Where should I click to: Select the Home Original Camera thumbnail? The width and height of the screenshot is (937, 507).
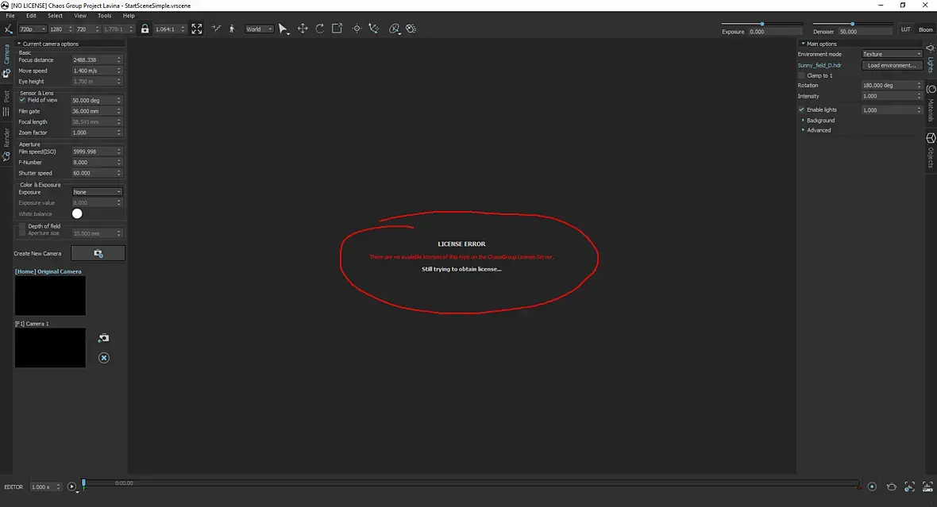tap(50, 296)
